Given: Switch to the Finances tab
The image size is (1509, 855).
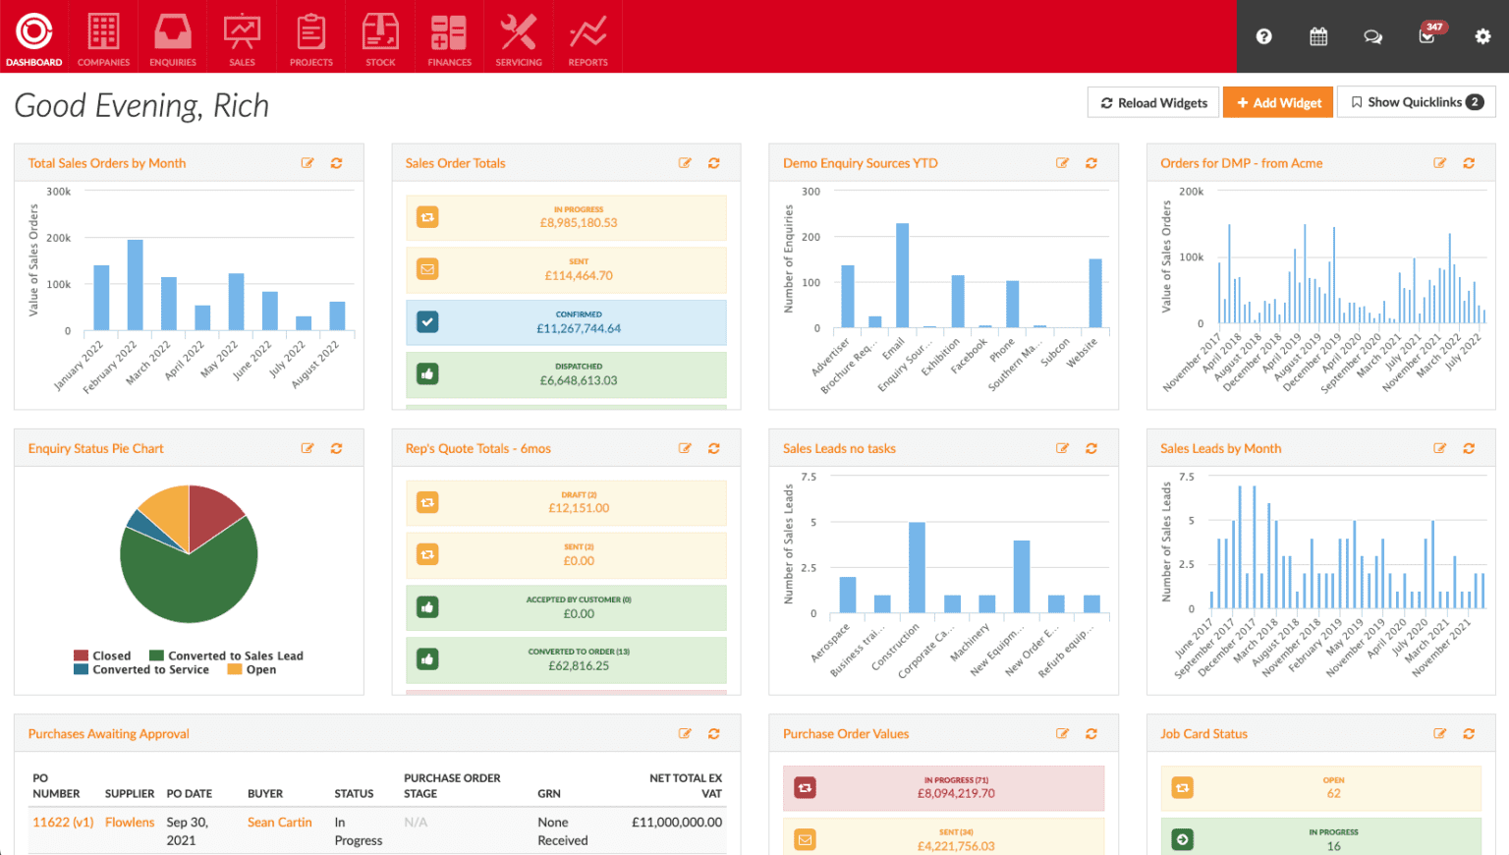Looking at the screenshot, I should (x=449, y=36).
